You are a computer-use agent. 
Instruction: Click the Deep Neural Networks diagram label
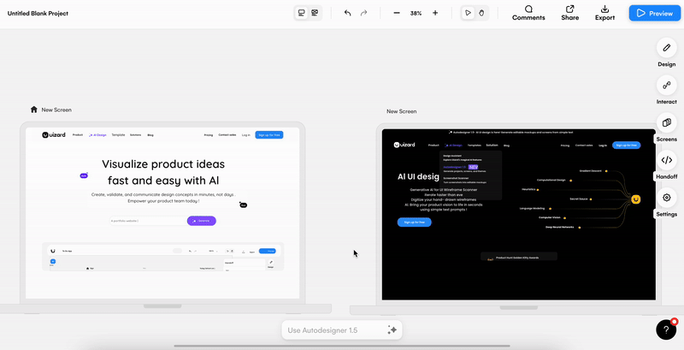coord(560,228)
